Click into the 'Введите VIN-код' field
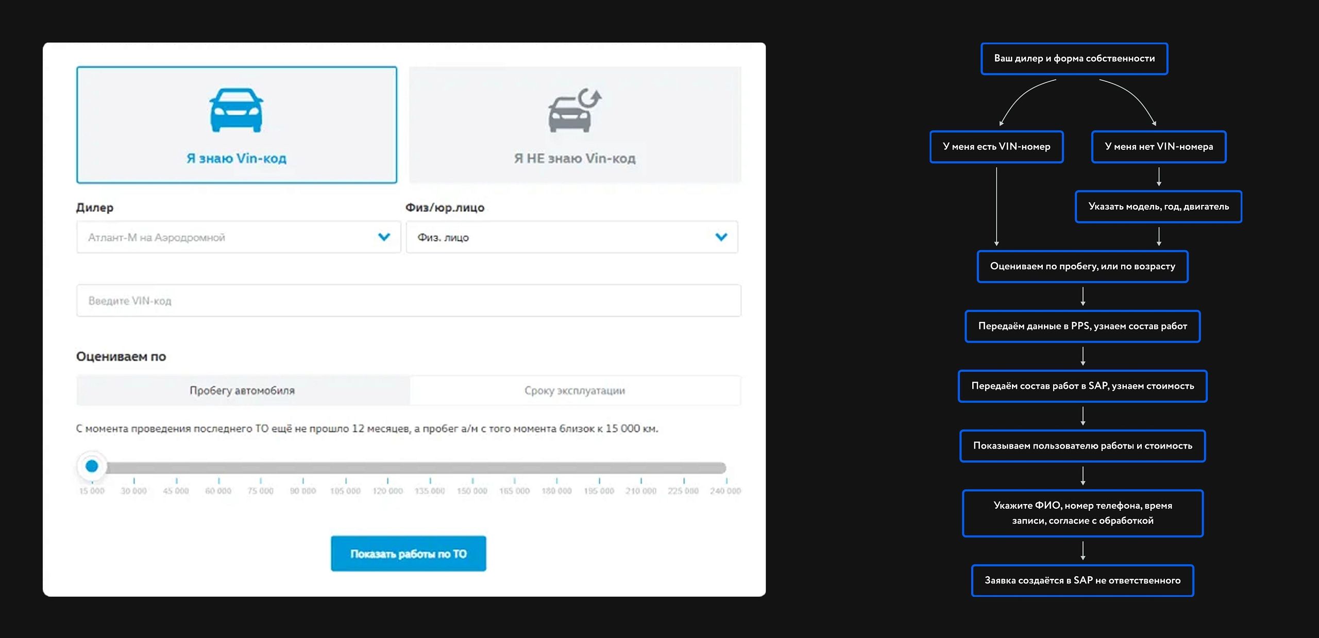The width and height of the screenshot is (1319, 638). [408, 301]
